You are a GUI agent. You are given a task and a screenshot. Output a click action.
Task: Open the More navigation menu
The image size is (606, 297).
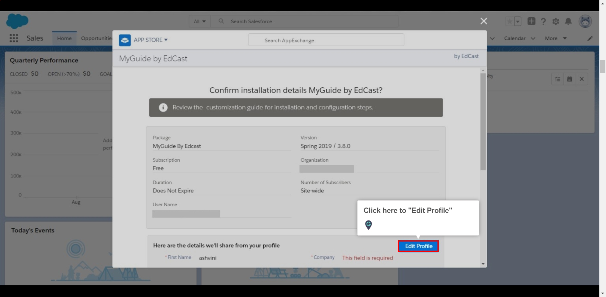pyautogui.click(x=555, y=38)
